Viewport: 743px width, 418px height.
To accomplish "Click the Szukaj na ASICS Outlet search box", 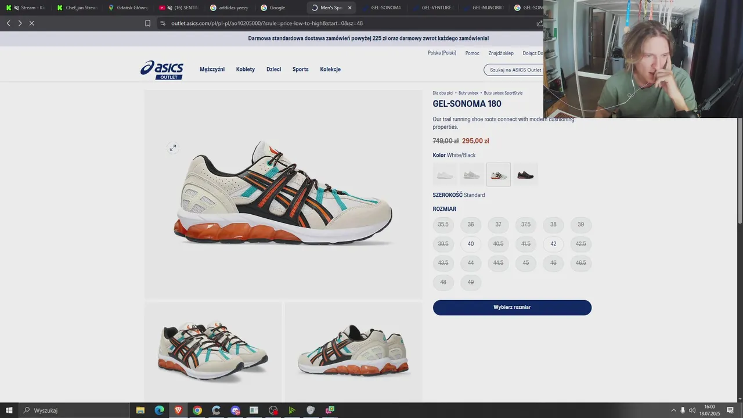I will pos(514,70).
